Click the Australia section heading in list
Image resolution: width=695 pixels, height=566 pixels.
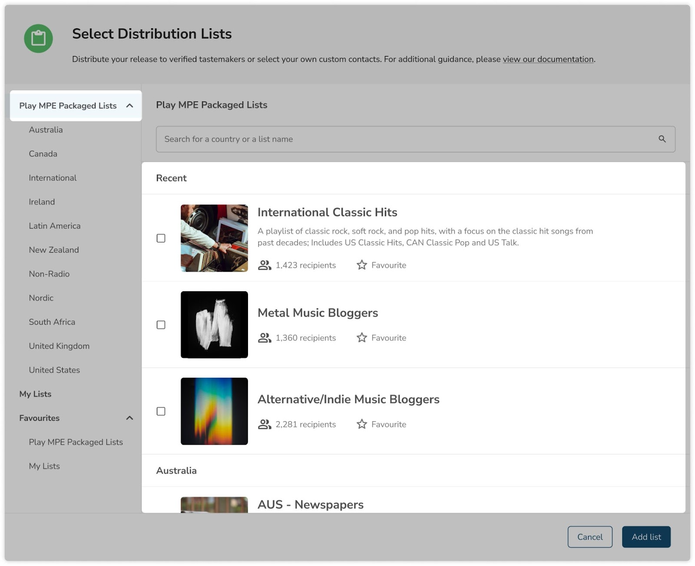pyautogui.click(x=176, y=471)
